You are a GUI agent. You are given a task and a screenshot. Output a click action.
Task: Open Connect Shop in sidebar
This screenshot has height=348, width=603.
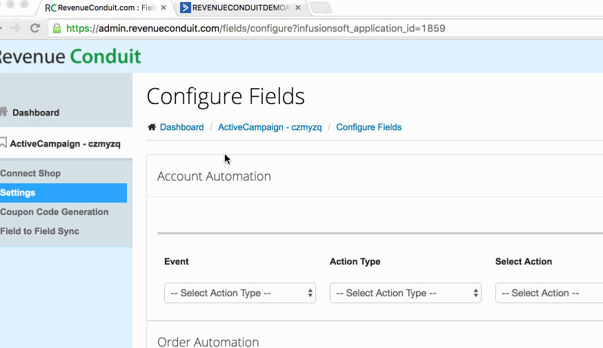point(30,173)
